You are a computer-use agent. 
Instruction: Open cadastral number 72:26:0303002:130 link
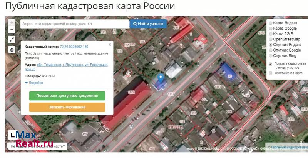point(74,47)
